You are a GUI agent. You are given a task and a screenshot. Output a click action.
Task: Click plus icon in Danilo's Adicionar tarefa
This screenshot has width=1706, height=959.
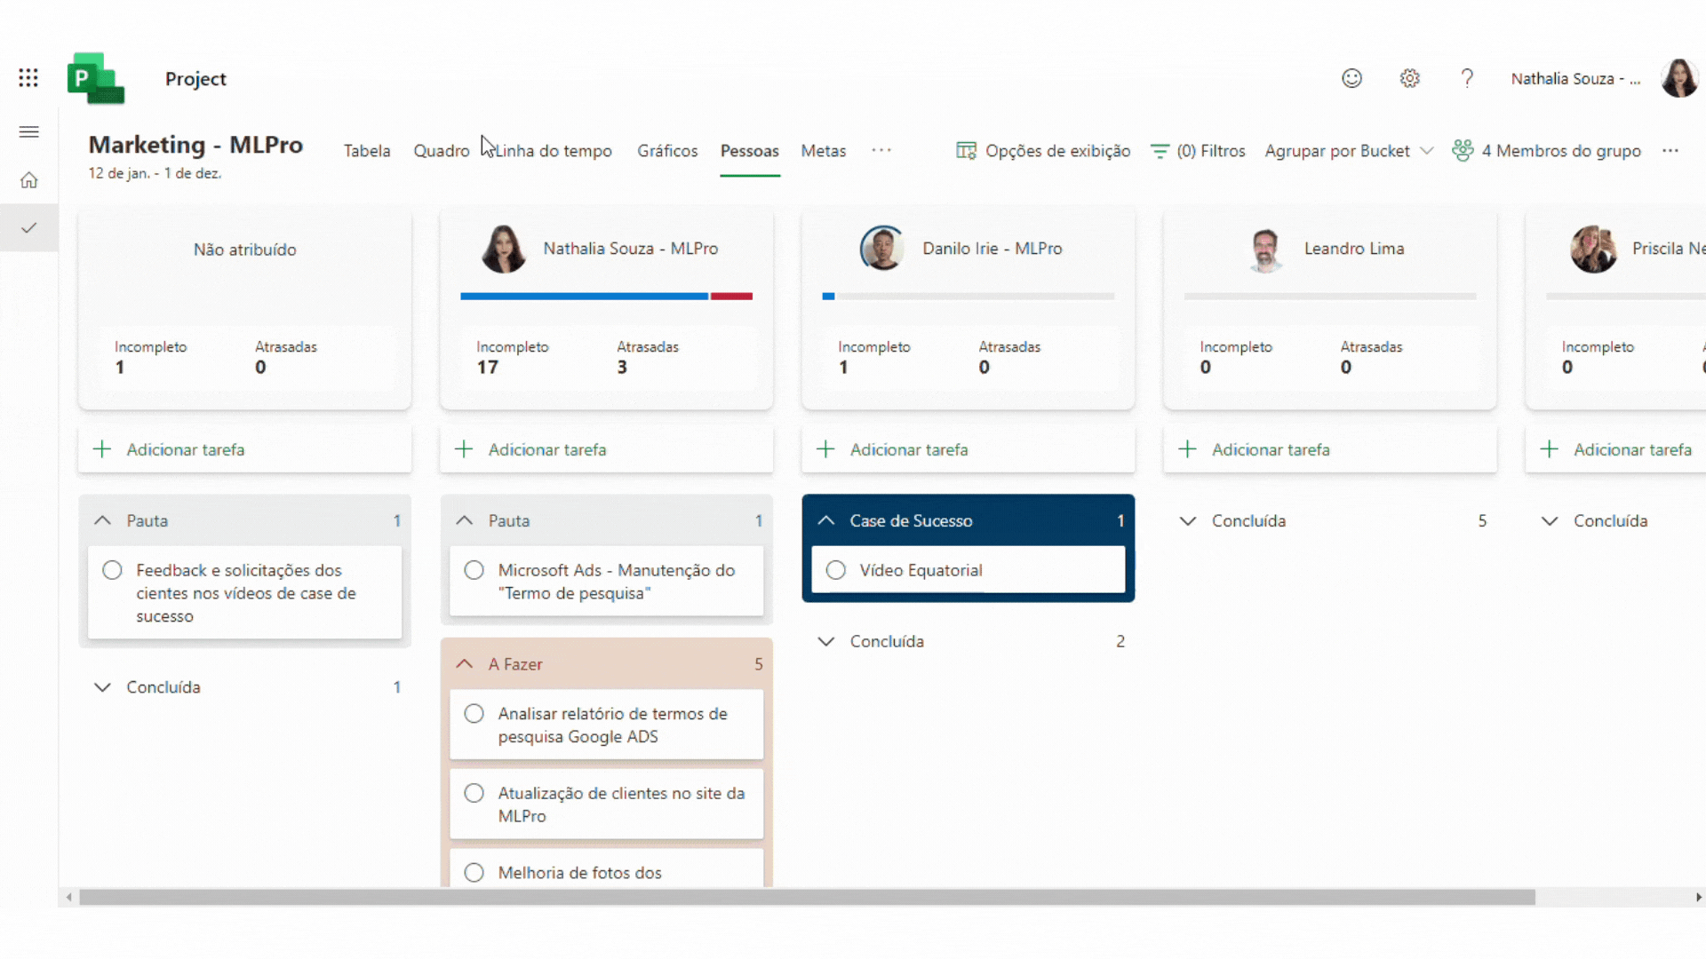pos(825,449)
